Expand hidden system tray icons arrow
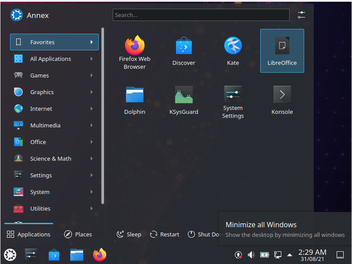 coord(290,255)
